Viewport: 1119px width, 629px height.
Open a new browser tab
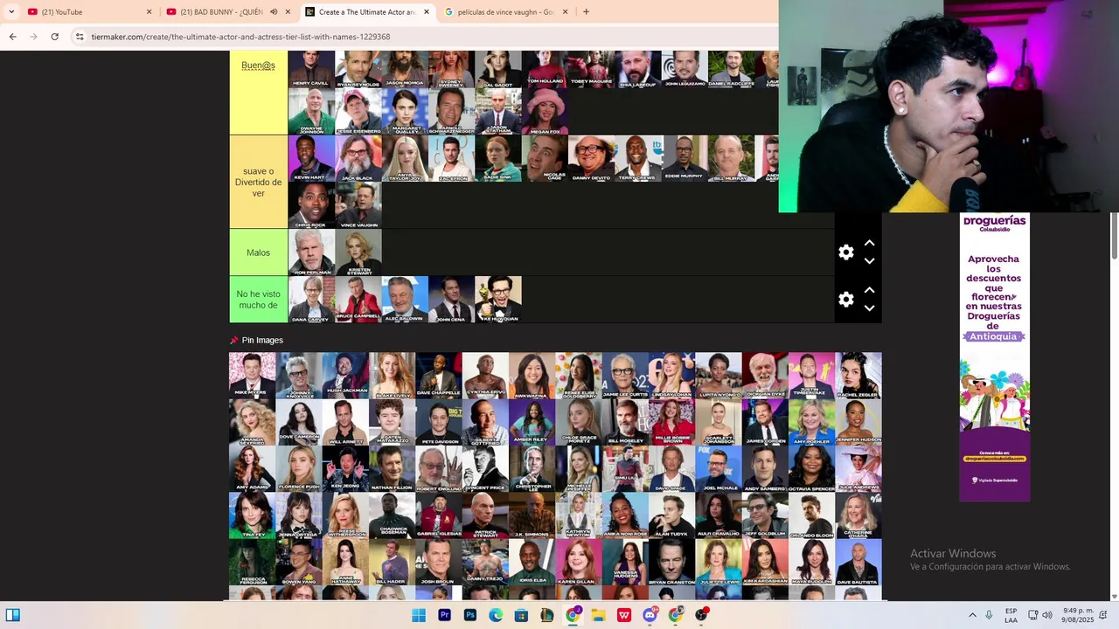[x=586, y=11]
